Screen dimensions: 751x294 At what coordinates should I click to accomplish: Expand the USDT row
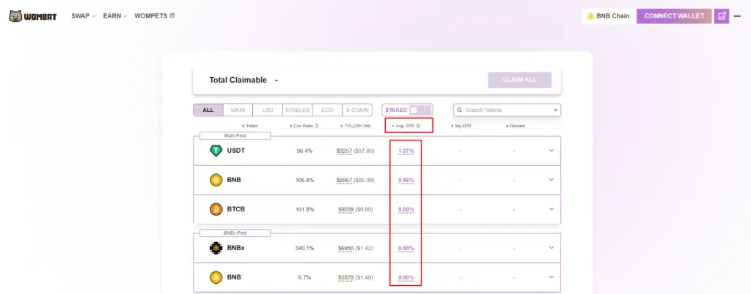[x=552, y=151]
